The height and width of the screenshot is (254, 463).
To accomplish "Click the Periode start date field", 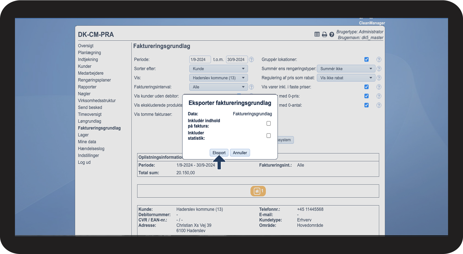I will coord(200,59).
